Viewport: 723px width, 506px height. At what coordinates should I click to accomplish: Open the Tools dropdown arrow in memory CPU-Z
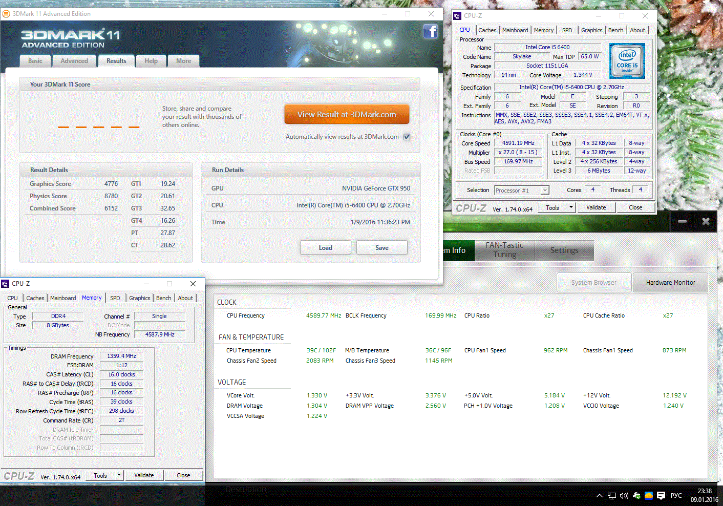pyautogui.click(x=119, y=475)
